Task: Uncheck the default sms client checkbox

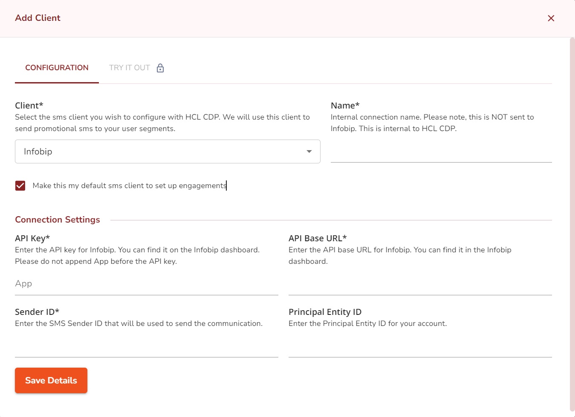Action: pos(20,186)
